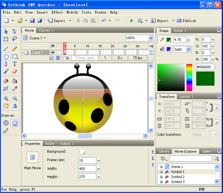Screen dimensions: 223x193
Task: Select the Eyedropper tool
Action: (15, 89)
